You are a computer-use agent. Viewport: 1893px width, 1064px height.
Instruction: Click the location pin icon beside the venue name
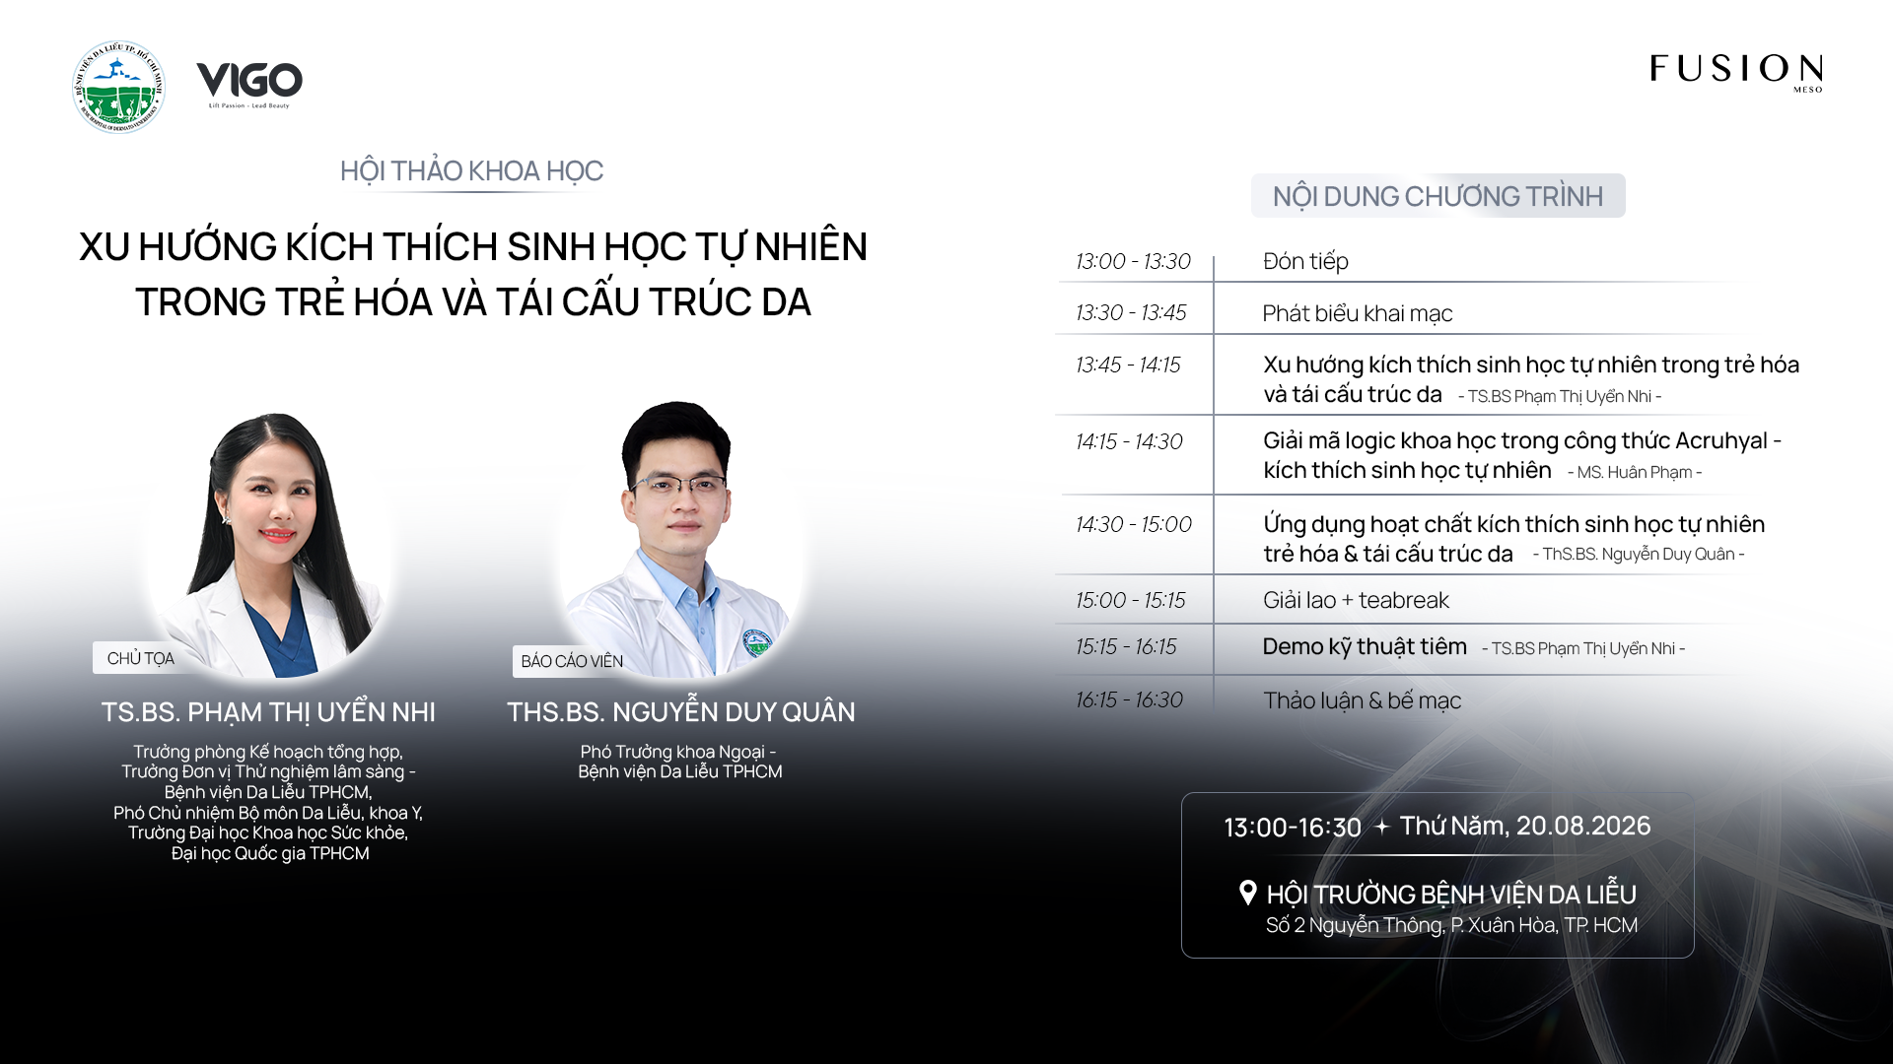pyautogui.click(x=1247, y=893)
